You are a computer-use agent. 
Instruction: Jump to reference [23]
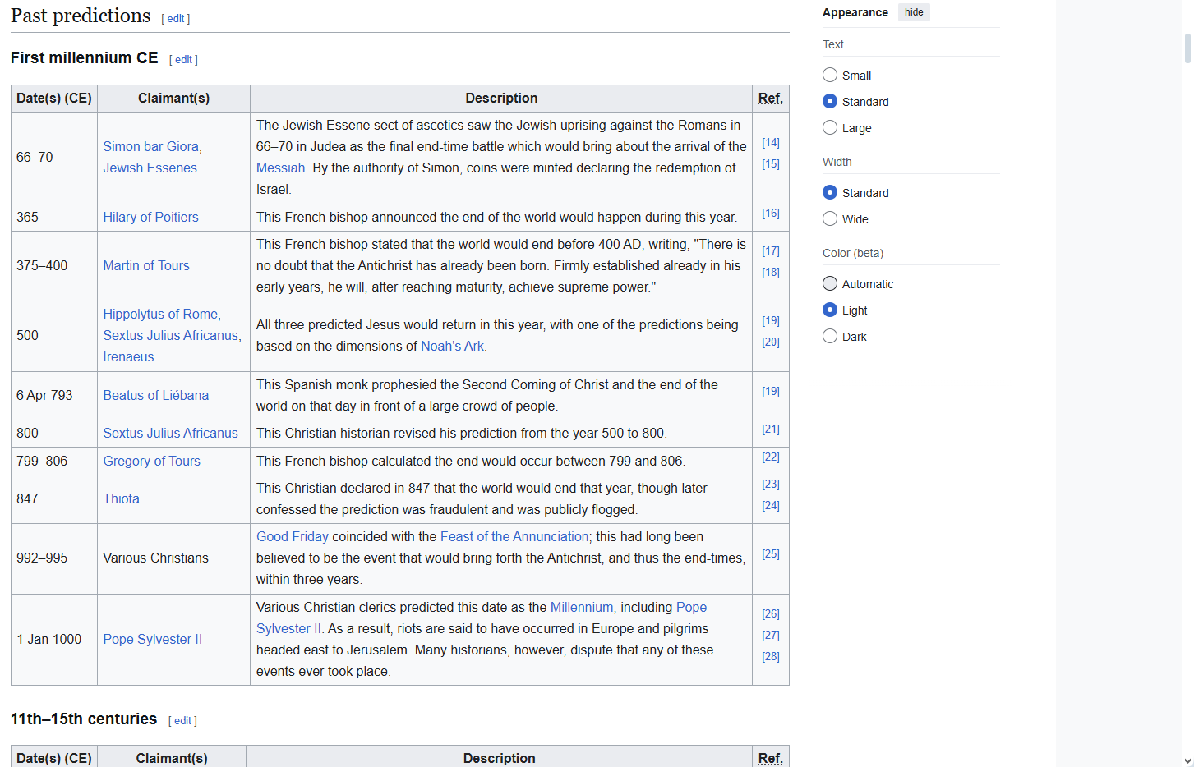tap(771, 484)
